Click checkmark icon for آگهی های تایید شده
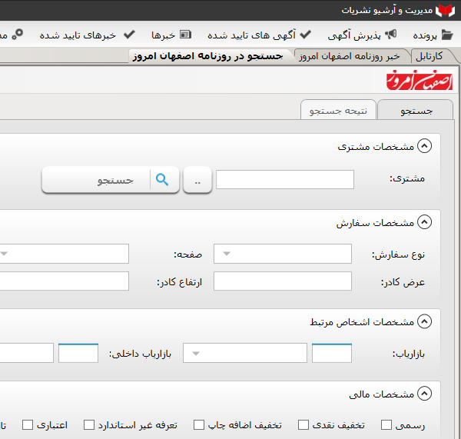 pos(306,35)
